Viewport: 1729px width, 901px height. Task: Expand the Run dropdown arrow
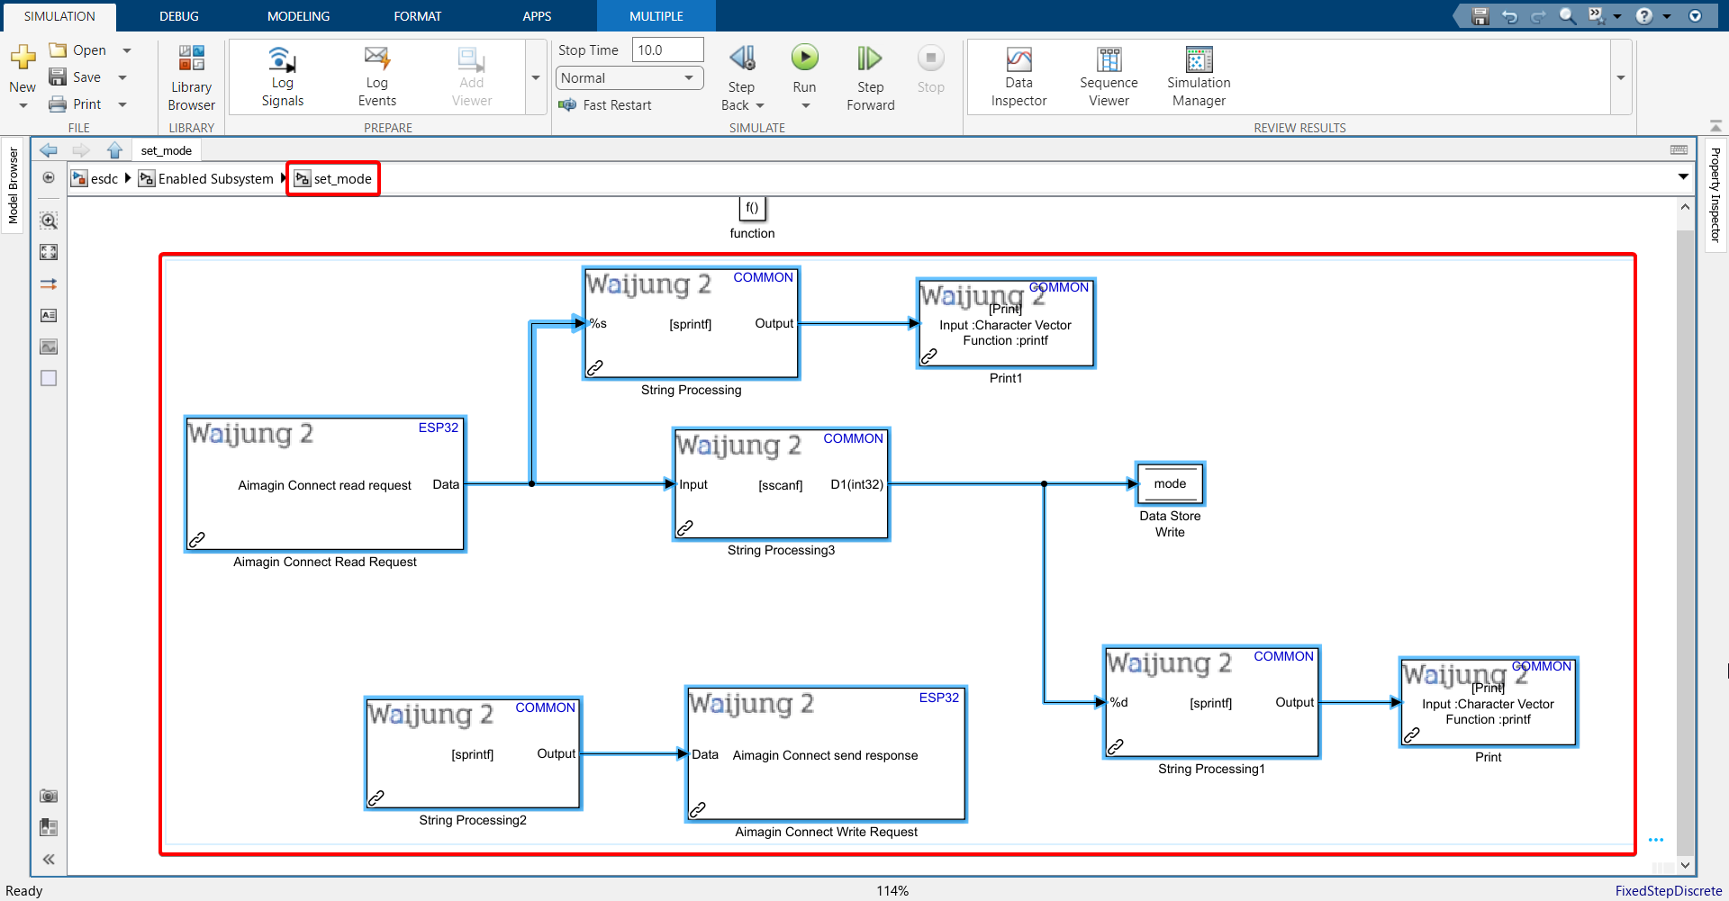pyautogui.click(x=805, y=106)
